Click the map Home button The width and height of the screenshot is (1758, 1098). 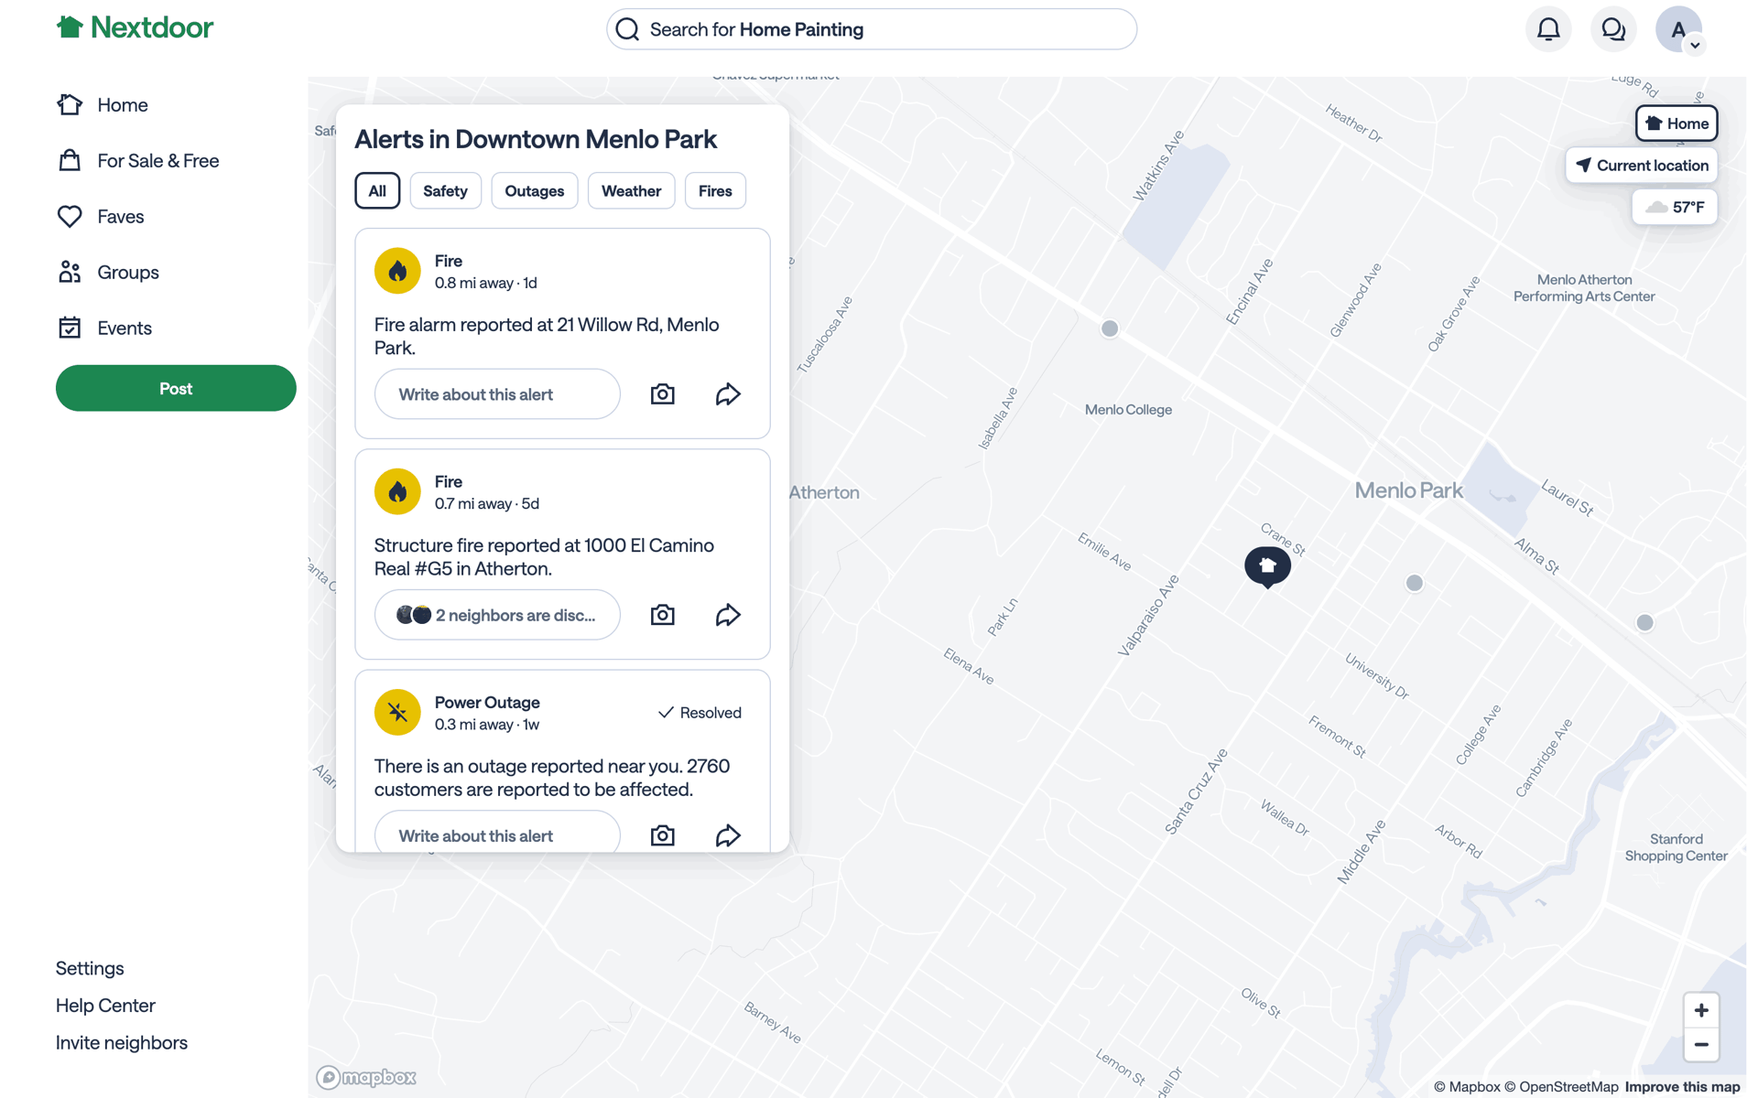coord(1677,124)
